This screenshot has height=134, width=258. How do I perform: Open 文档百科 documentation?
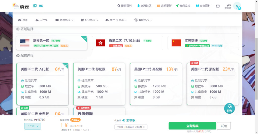click(x=203, y=6)
